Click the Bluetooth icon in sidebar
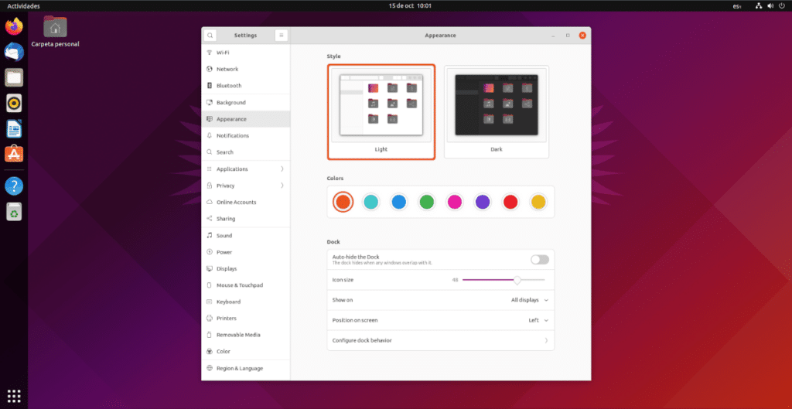 210,86
